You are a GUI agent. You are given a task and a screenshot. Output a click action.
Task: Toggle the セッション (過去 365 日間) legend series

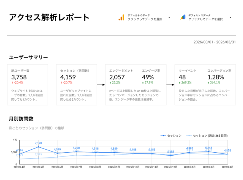(x=207, y=136)
